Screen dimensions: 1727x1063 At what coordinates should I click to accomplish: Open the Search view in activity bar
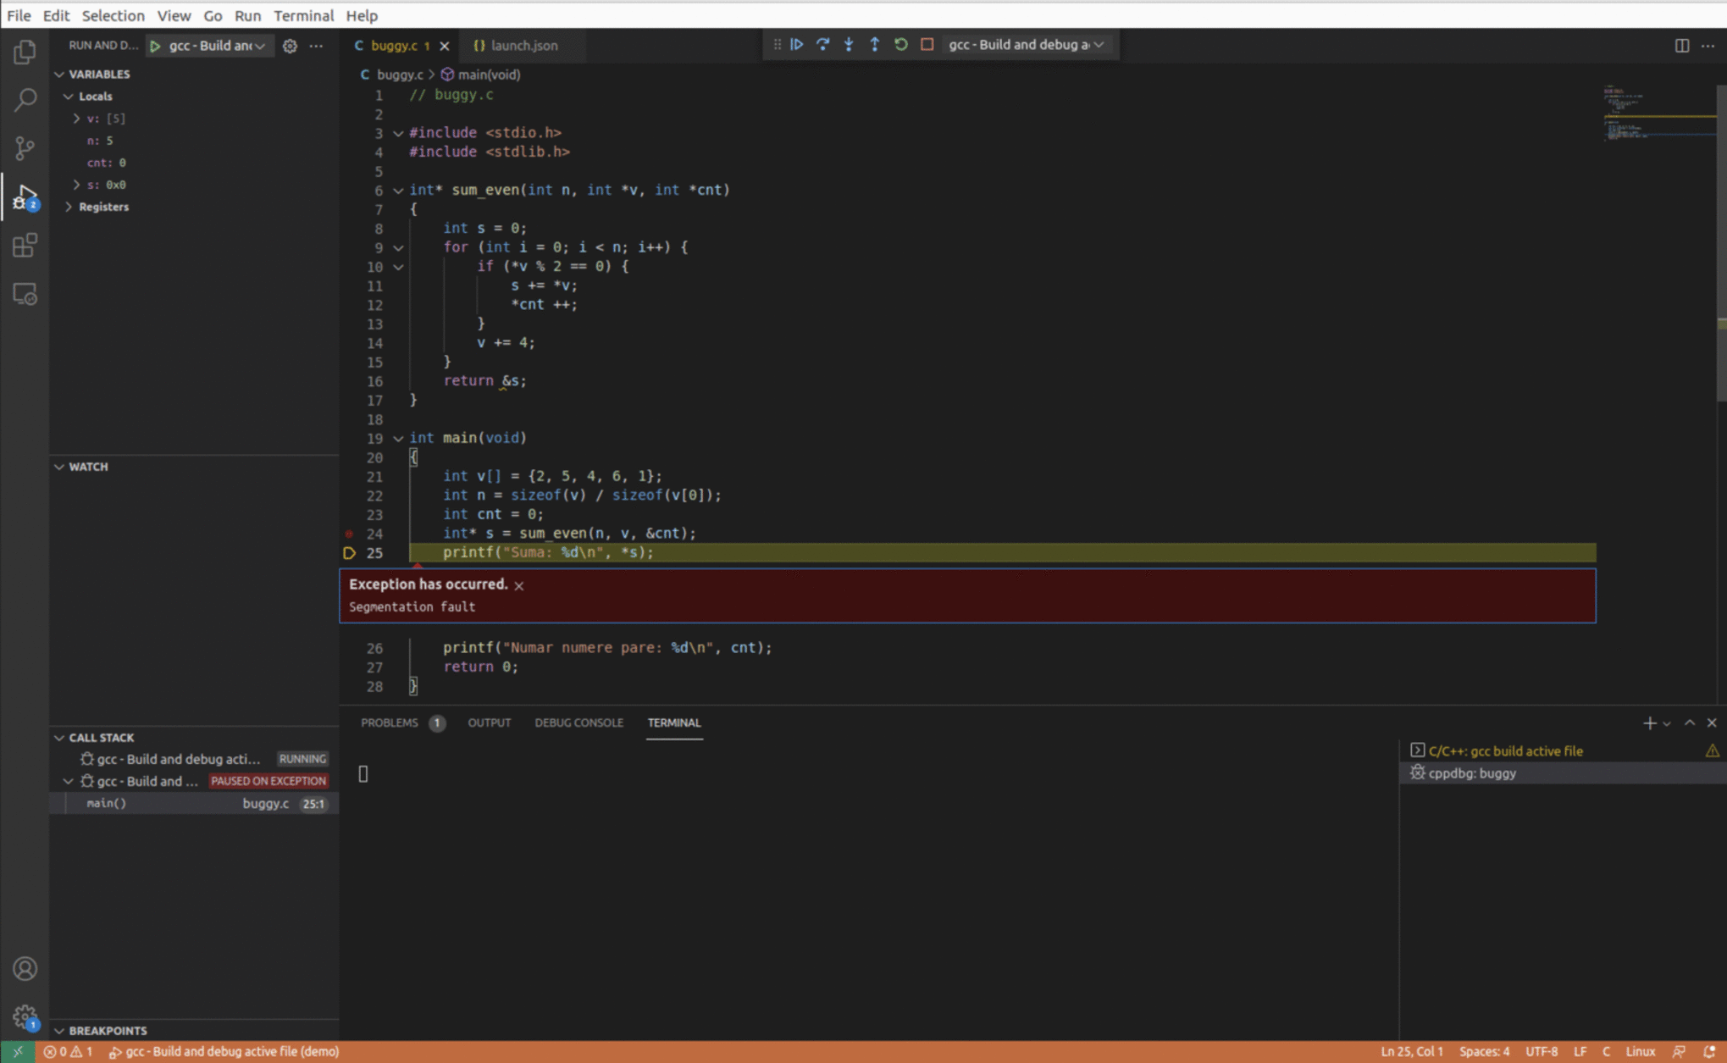point(25,100)
